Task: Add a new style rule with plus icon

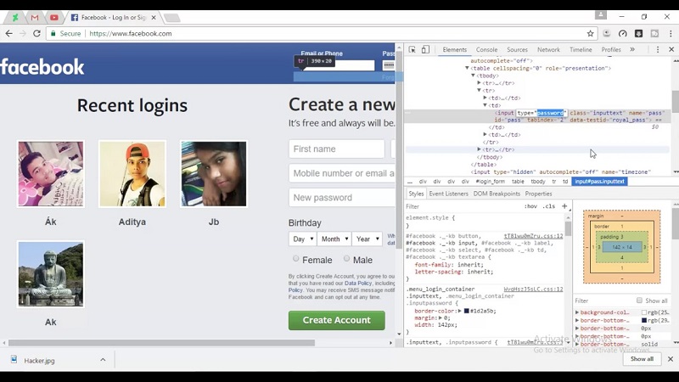Action: [x=564, y=206]
